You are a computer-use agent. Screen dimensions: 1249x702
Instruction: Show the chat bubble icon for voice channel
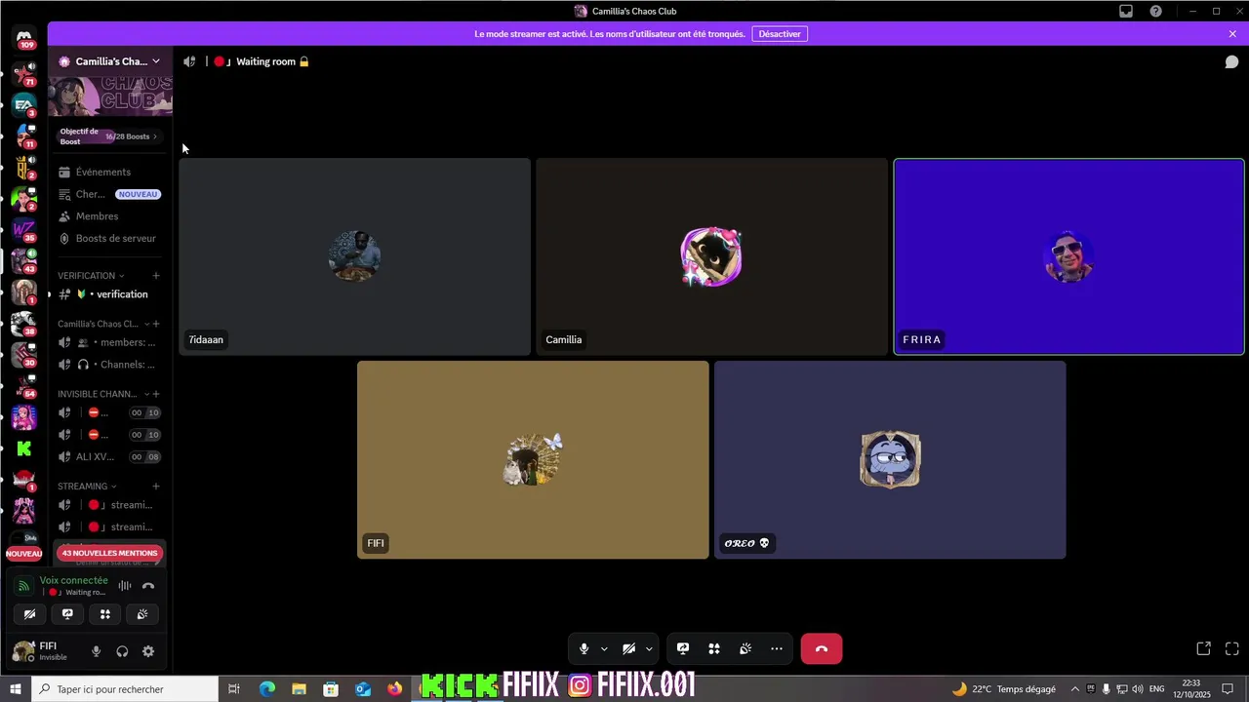click(x=1232, y=61)
